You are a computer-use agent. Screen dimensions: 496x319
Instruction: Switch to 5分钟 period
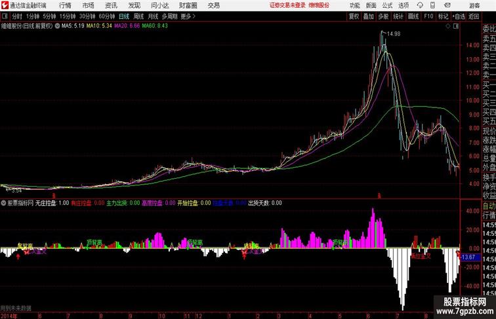tap(49, 16)
